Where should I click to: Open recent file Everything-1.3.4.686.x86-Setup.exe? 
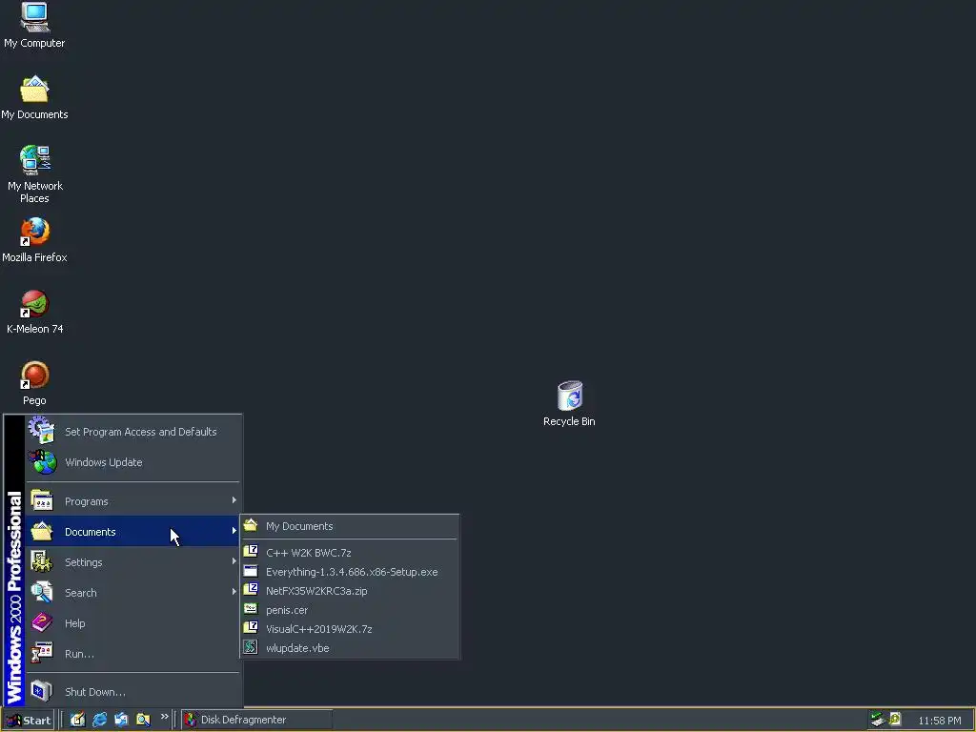tap(349, 572)
